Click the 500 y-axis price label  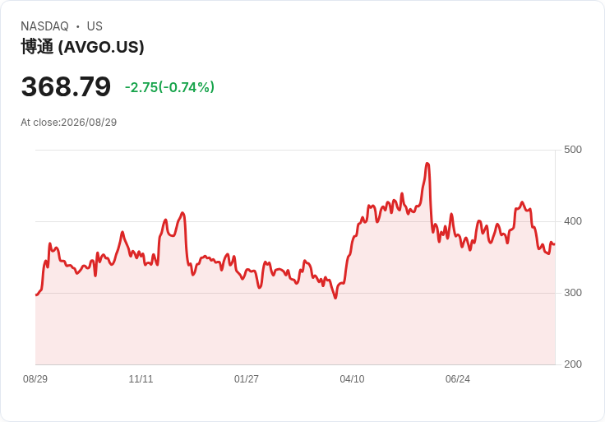(x=573, y=150)
